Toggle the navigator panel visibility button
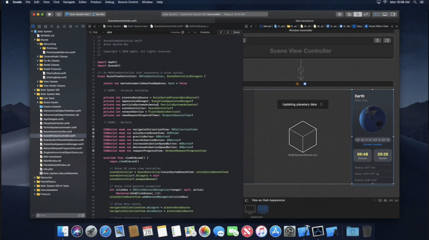 pyautogui.click(x=377, y=14)
